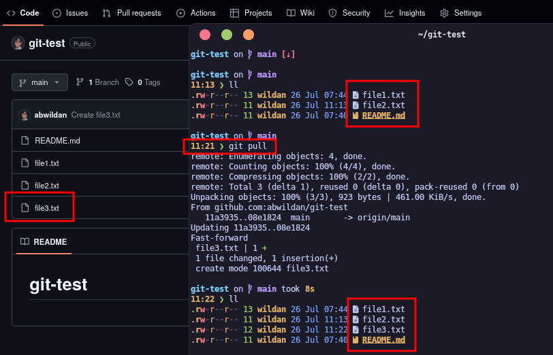Open repository Settings tab
This screenshot has width=553, height=355.
(460, 13)
